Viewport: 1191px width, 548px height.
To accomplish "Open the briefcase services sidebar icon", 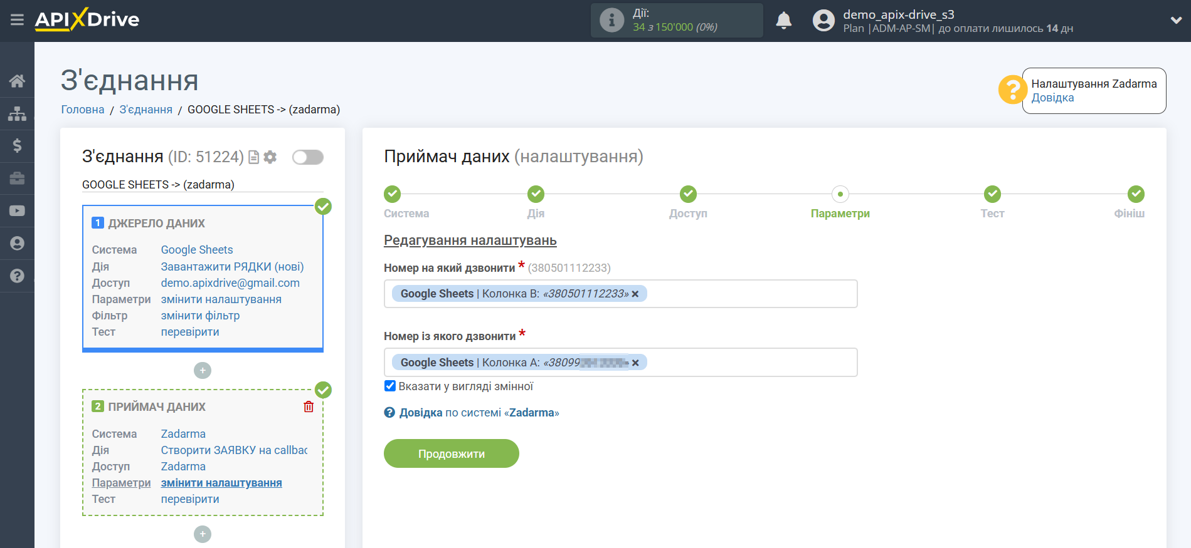I will click(17, 178).
